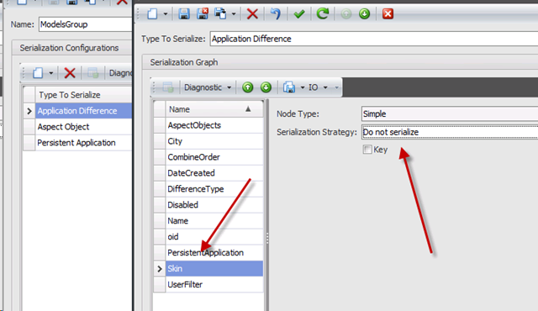This screenshot has width=538, height=311.
Task: Toggle the Key checkbox
Action: (367, 150)
